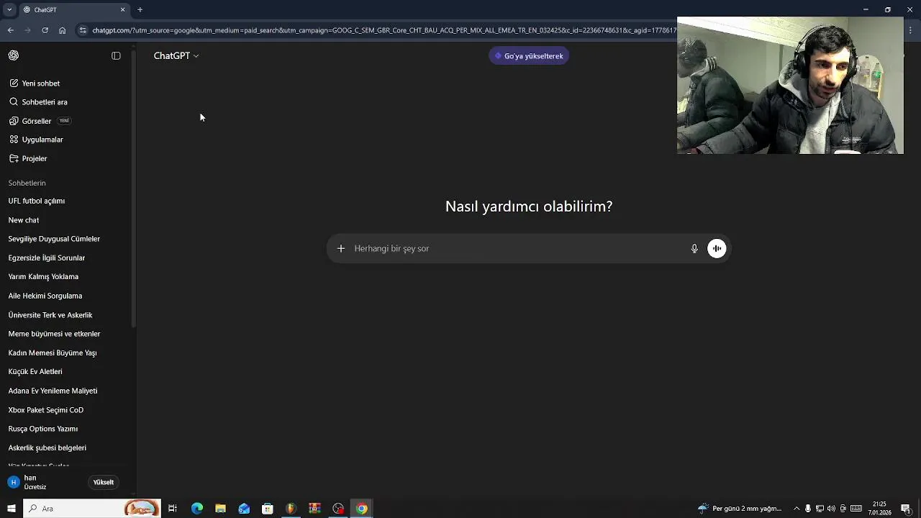Viewport: 921px width, 518px height.
Task: Open the tab search dropdown arrow
Action: (x=9, y=10)
